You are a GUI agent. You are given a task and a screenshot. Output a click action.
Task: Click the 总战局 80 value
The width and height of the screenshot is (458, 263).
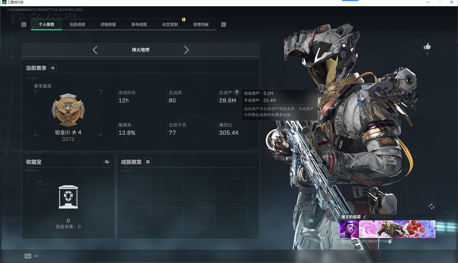(x=172, y=101)
